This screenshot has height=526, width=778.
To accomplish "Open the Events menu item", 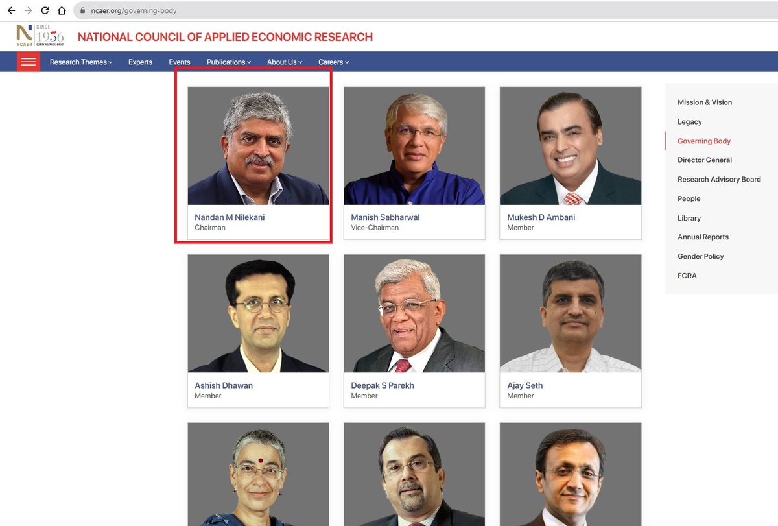I will (180, 62).
